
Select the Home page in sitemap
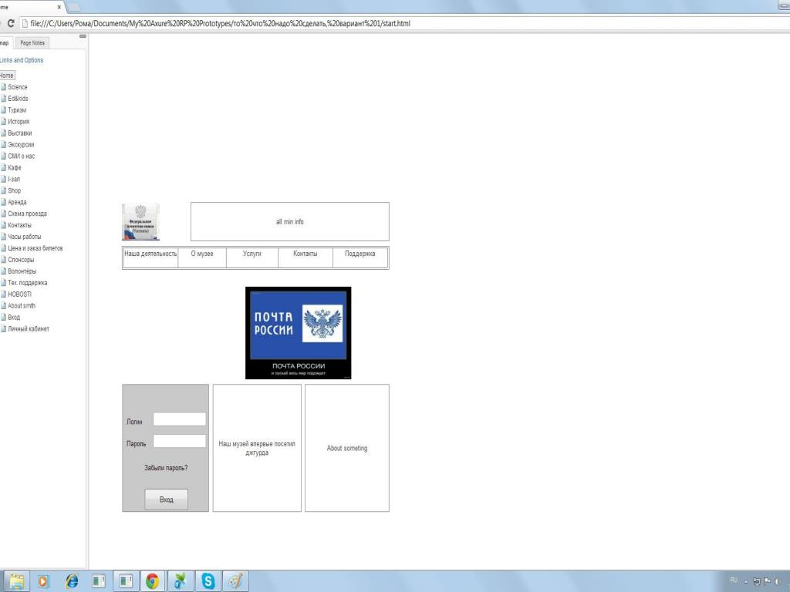(7, 76)
